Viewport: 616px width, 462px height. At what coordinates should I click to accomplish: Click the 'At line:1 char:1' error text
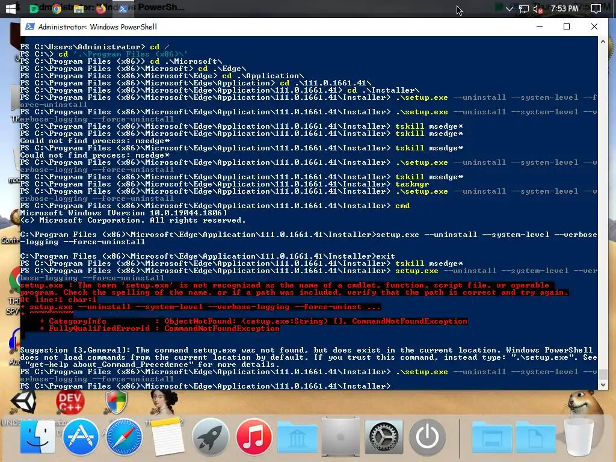(x=58, y=300)
